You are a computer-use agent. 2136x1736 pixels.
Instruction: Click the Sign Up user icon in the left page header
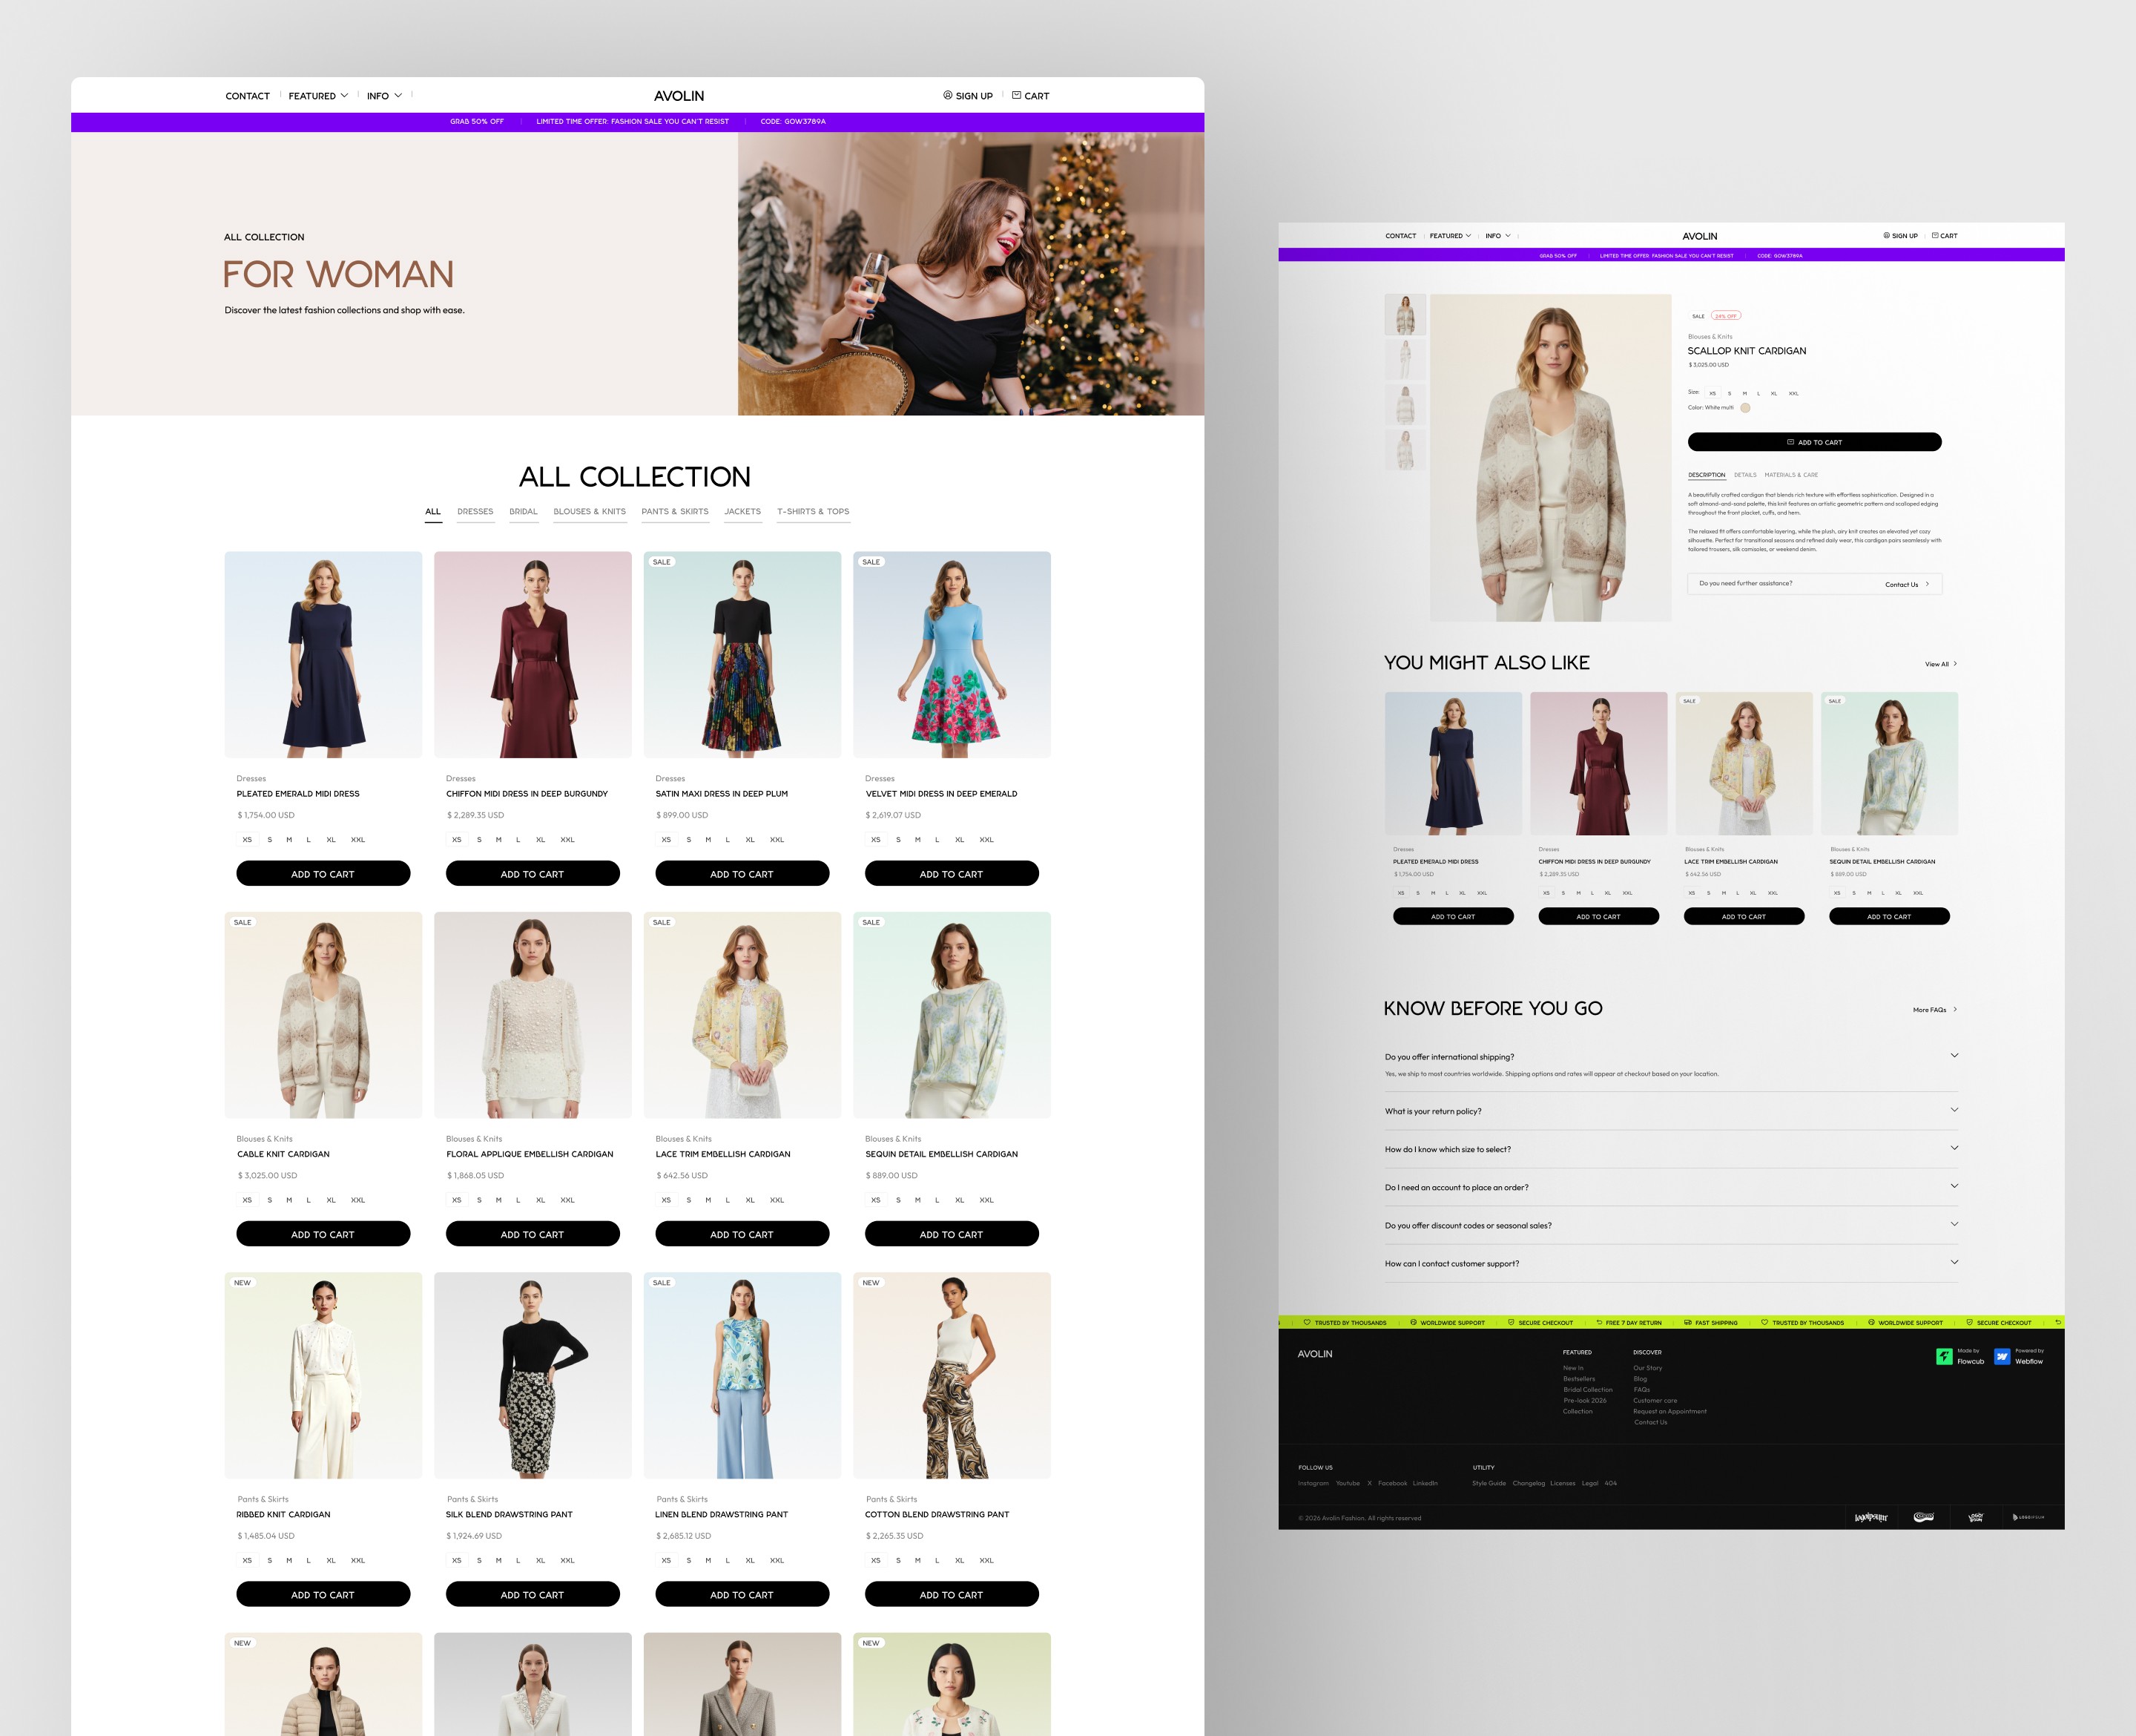pos(948,96)
